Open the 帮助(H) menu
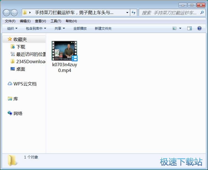Screen dimensions: 208x170 71,21
